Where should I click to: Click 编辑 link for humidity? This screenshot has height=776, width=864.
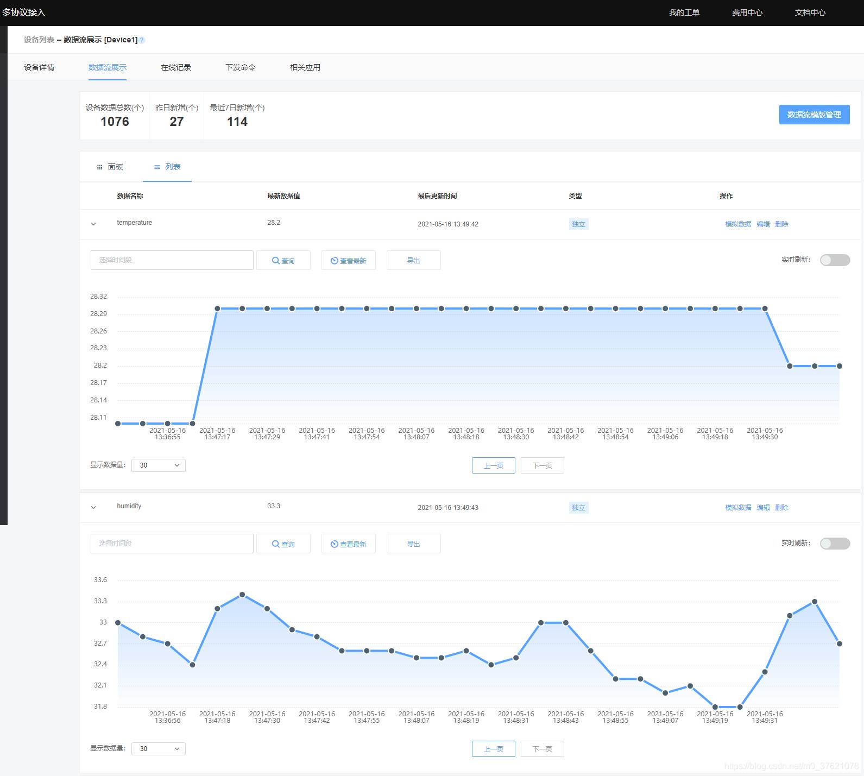(764, 508)
